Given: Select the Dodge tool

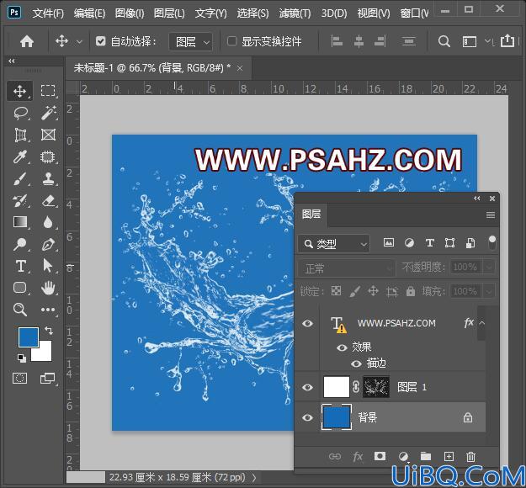Looking at the screenshot, I should [x=20, y=244].
